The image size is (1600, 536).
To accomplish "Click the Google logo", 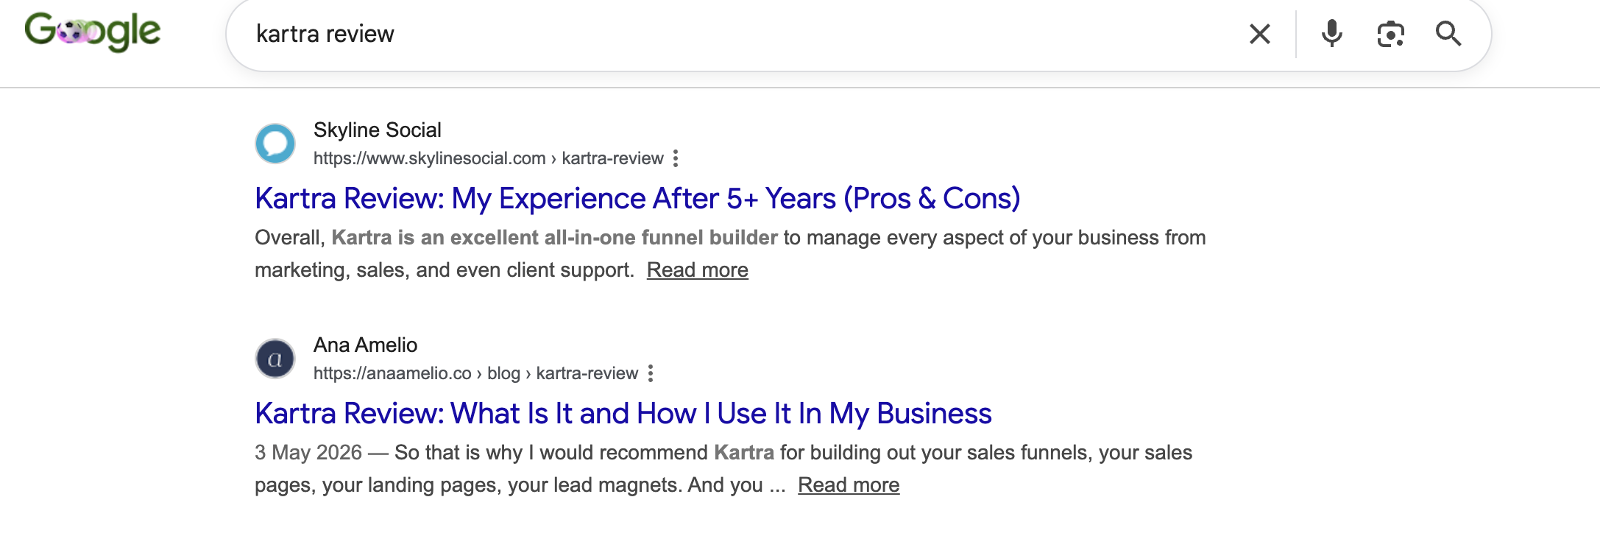I will (93, 32).
